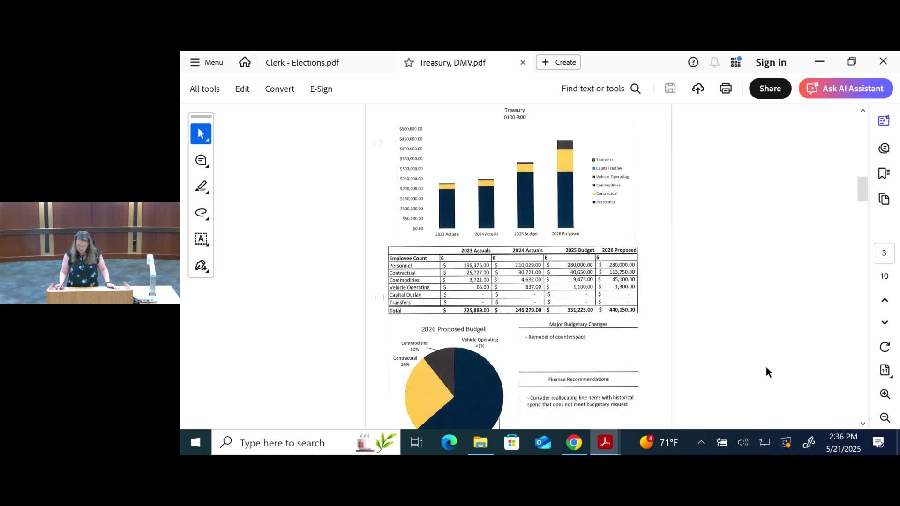This screenshot has height=506, width=900.
Task: Go to next page with down chevron
Action: 885,322
